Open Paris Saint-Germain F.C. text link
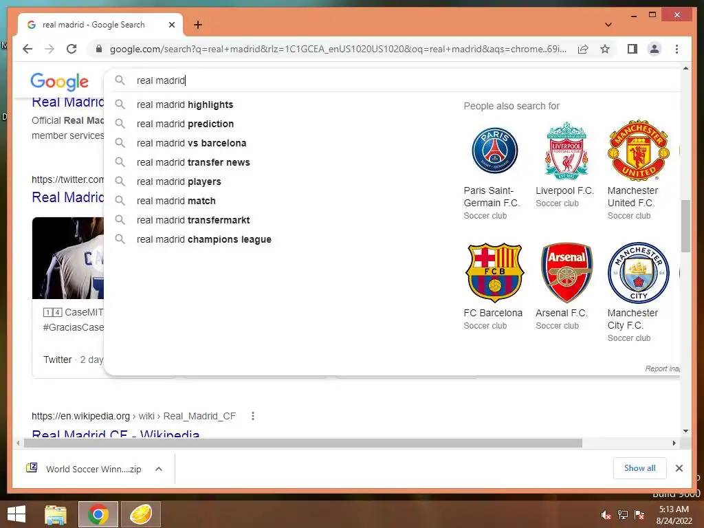This screenshot has width=704, height=528. pyautogui.click(x=492, y=197)
